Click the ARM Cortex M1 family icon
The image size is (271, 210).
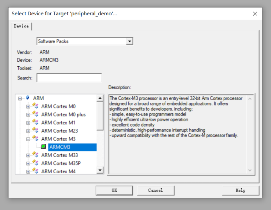(35, 122)
